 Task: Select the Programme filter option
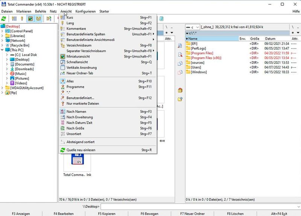[x=108, y=87]
